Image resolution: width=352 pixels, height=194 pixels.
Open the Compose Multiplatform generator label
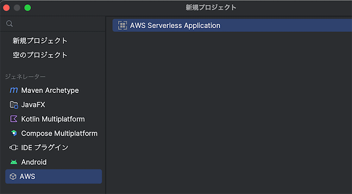(59, 133)
